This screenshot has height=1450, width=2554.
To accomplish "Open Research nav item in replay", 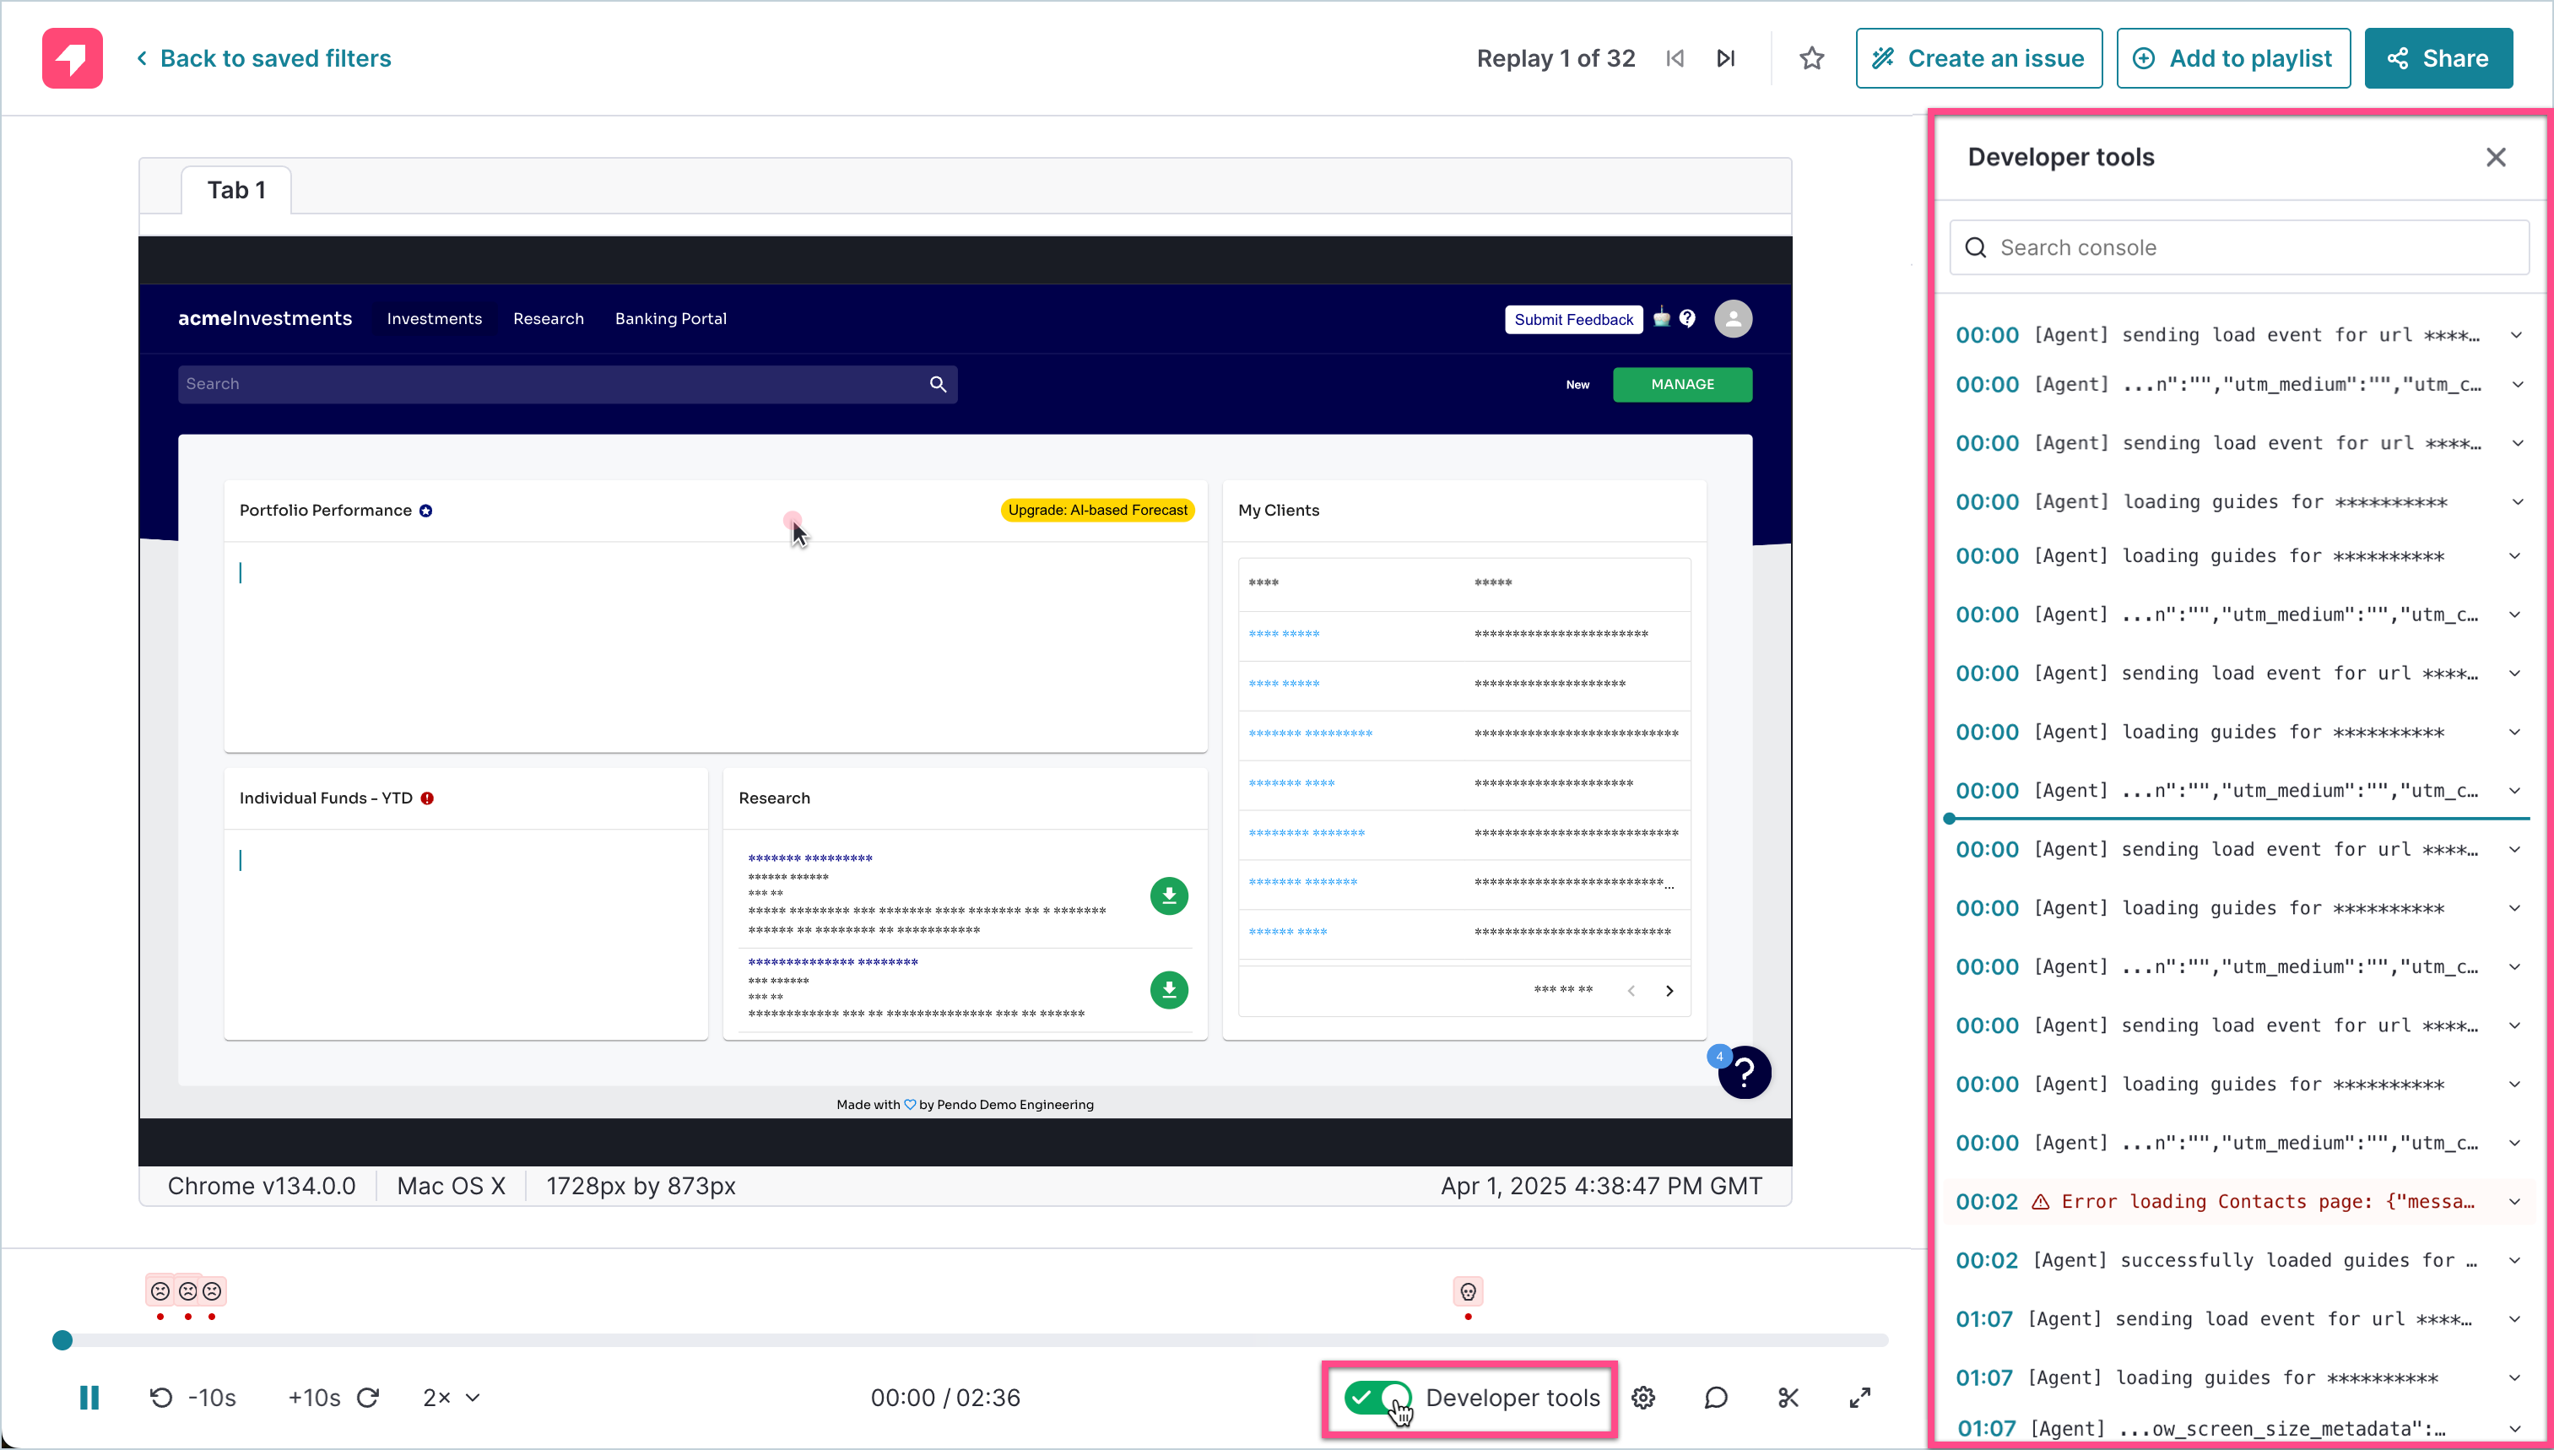I will (x=549, y=319).
